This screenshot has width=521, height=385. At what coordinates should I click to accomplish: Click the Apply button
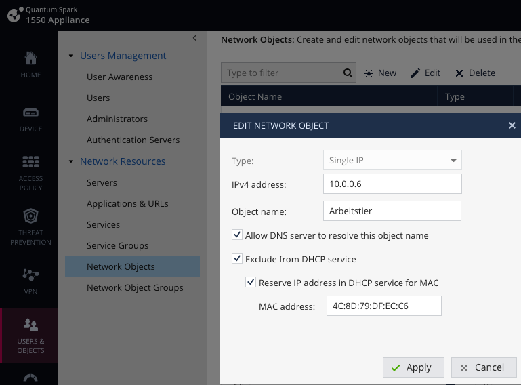pyautogui.click(x=413, y=367)
